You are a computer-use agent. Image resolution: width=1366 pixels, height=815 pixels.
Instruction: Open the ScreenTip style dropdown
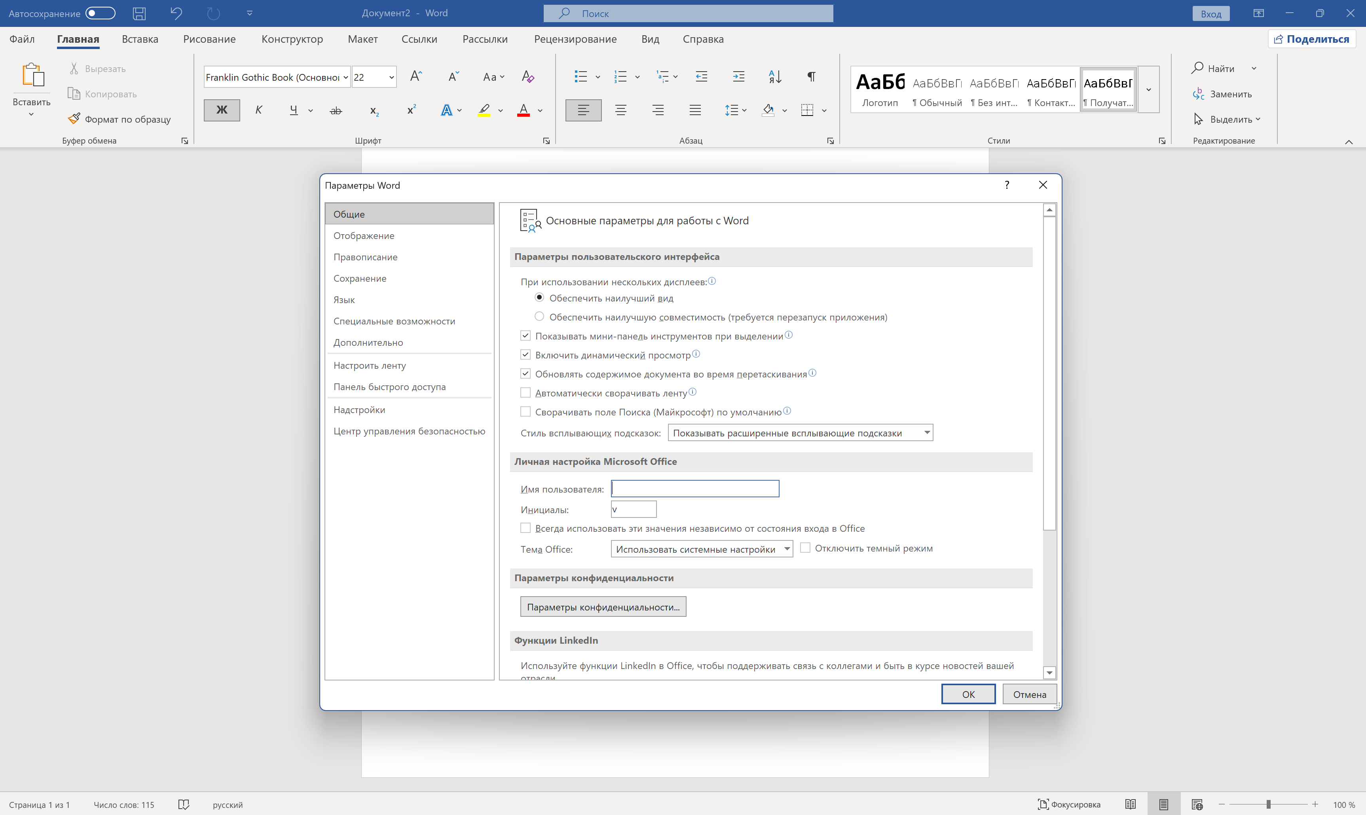coord(927,433)
